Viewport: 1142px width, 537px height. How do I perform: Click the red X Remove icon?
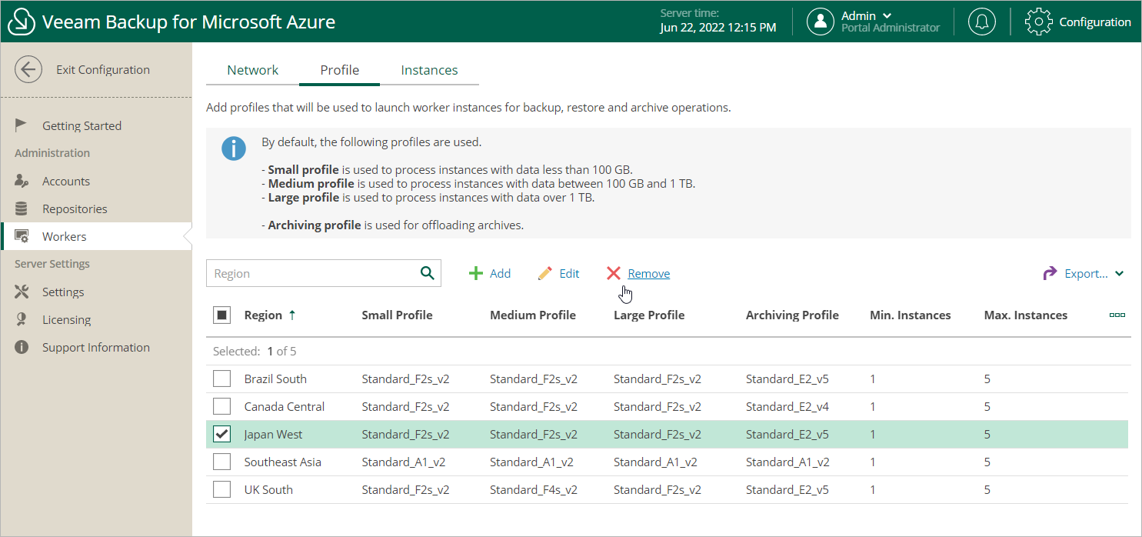pos(613,273)
